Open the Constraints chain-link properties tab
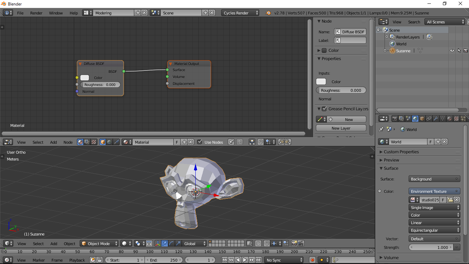469x264 pixels. [429, 119]
